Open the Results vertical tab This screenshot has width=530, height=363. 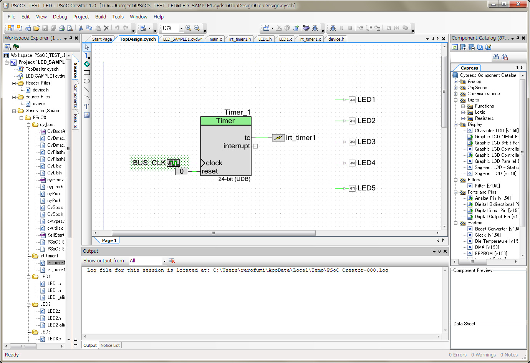[x=75, y=121]
